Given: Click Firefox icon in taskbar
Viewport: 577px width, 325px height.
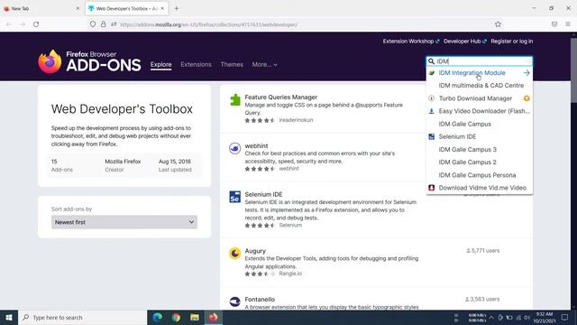Looking at the screenshot, I should [214, 317].
